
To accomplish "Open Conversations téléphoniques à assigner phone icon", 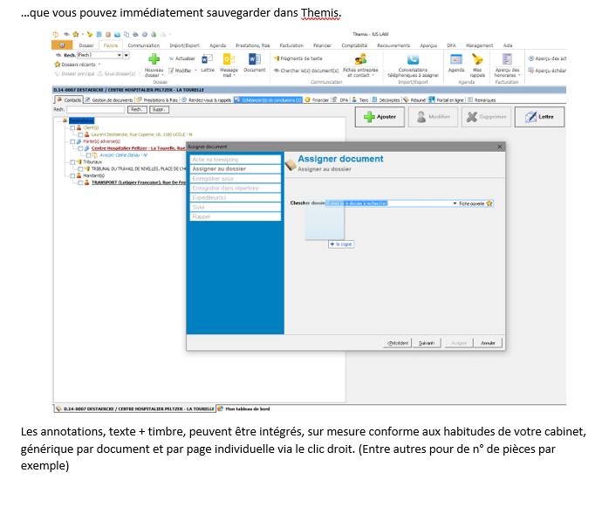I will [413, 59].
